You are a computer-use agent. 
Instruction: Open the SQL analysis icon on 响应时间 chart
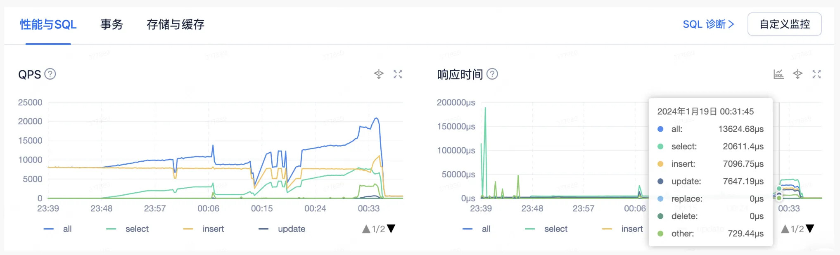click(x=778, y=74)
